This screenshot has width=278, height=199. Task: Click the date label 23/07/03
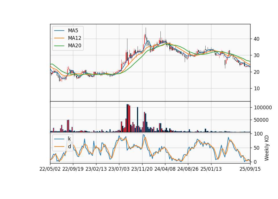pos(119,169)
